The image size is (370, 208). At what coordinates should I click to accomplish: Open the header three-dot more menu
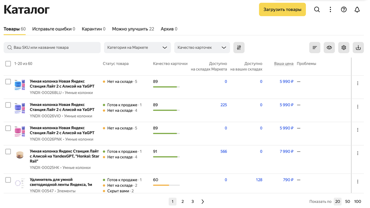tap(330, 10)
